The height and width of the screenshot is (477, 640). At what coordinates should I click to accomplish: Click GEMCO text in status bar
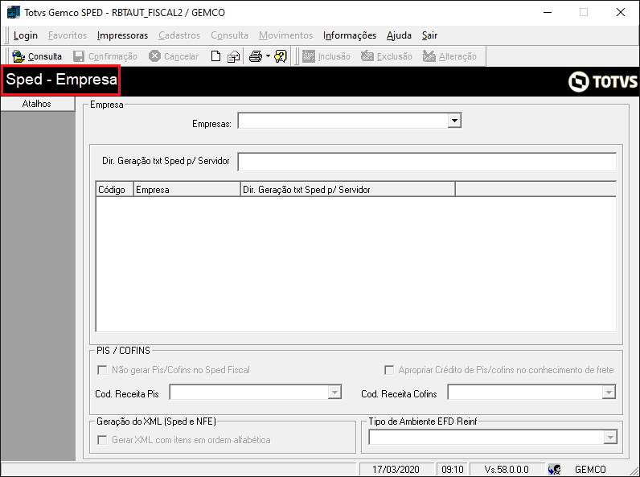point(590,470)
